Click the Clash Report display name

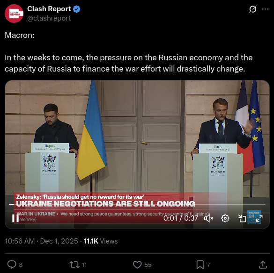pyautogui.click(x=49, y=9)
